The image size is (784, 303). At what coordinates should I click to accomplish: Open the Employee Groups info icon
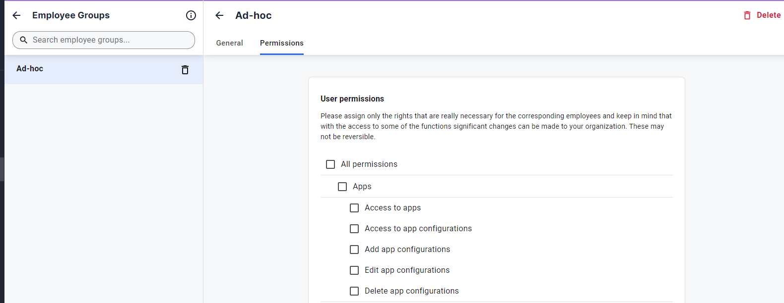click(x=191, y=15)
